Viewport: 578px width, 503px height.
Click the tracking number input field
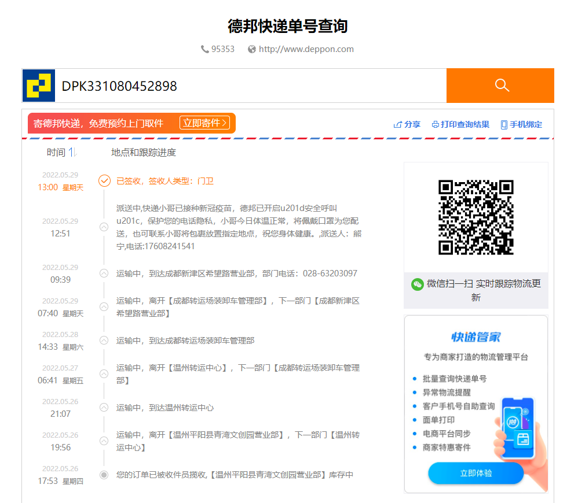pos(251,86)
